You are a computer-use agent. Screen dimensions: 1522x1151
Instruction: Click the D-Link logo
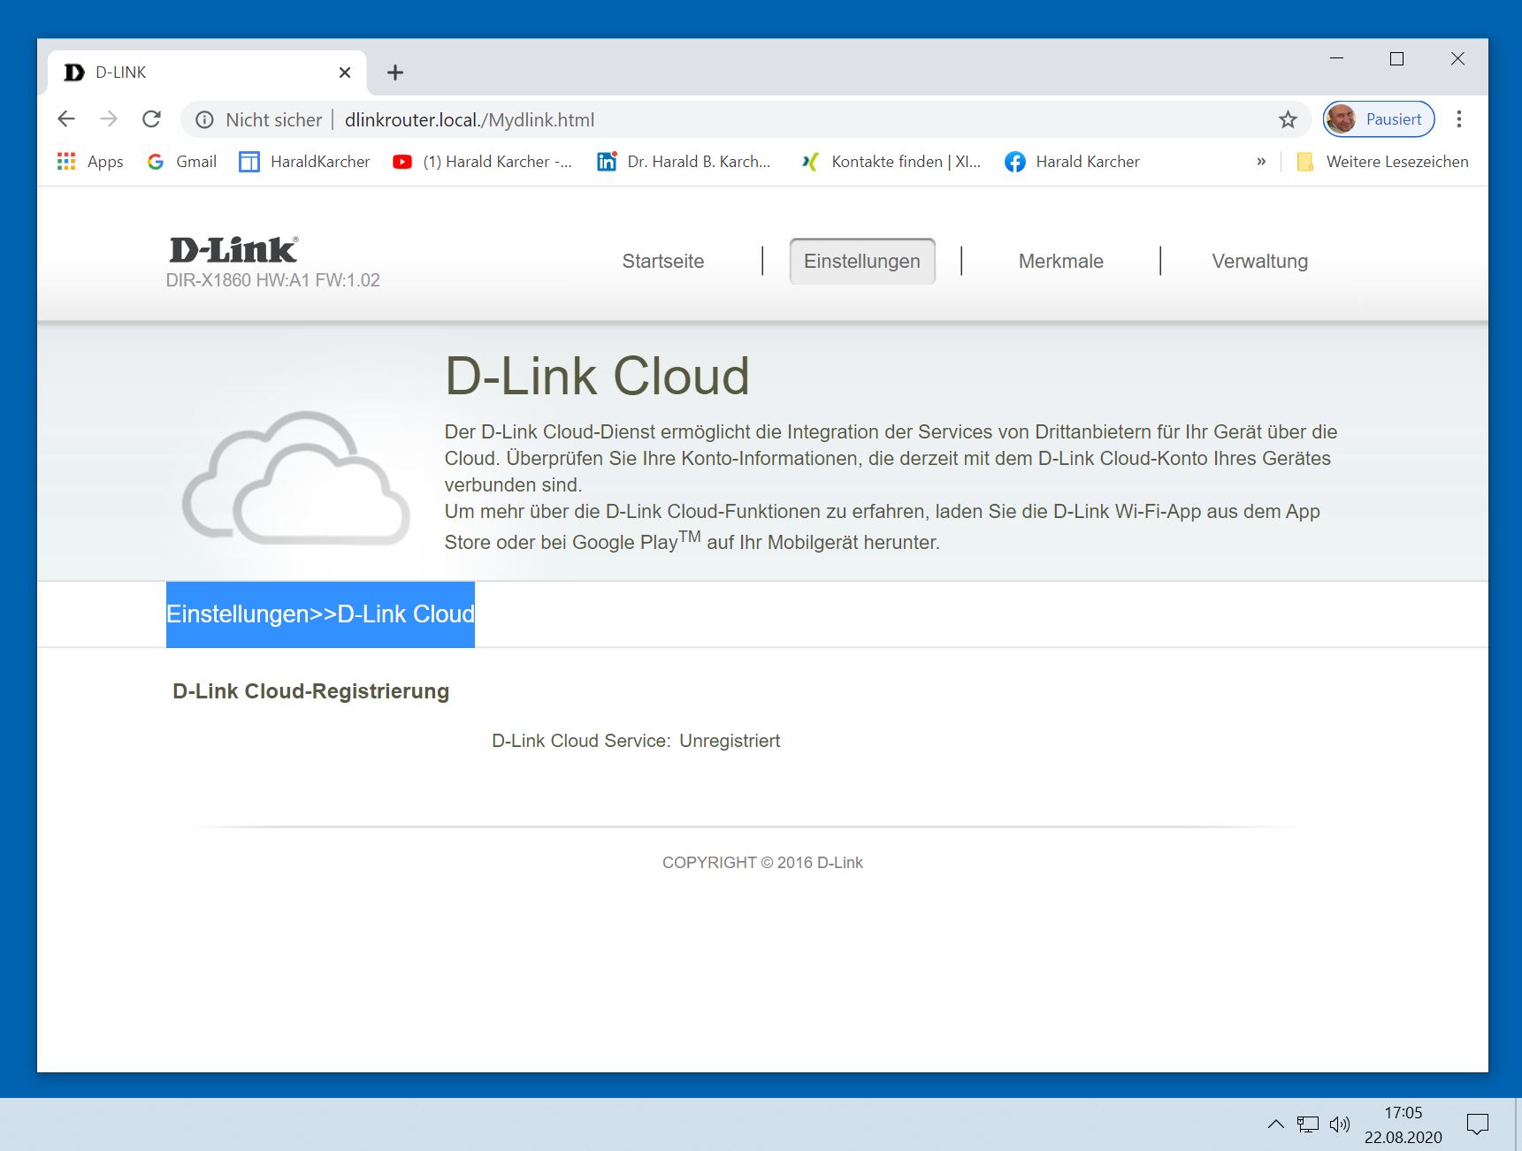(x=233, y=250)
